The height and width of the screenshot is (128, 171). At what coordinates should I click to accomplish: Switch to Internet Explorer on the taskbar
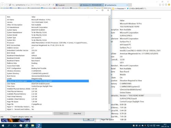[27, 126]
